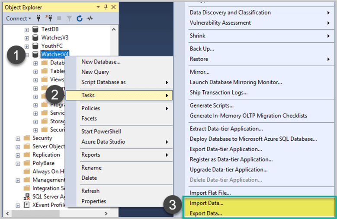The width and height of the screenshot is (337, 219).
Task: Open the Activity Monitor pulse icon
Action: click(90, 19)
